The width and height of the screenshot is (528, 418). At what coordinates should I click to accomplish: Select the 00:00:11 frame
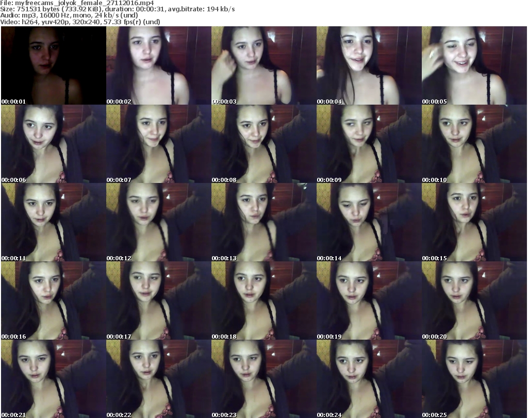click(54, 223)
